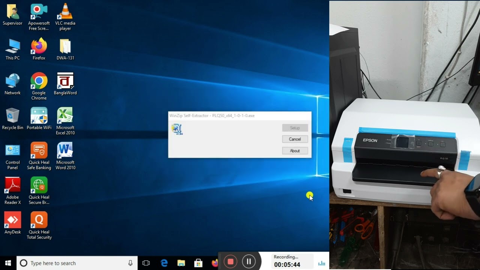
Task: Click the audio level bars icon
Action: tap(322, 263)
